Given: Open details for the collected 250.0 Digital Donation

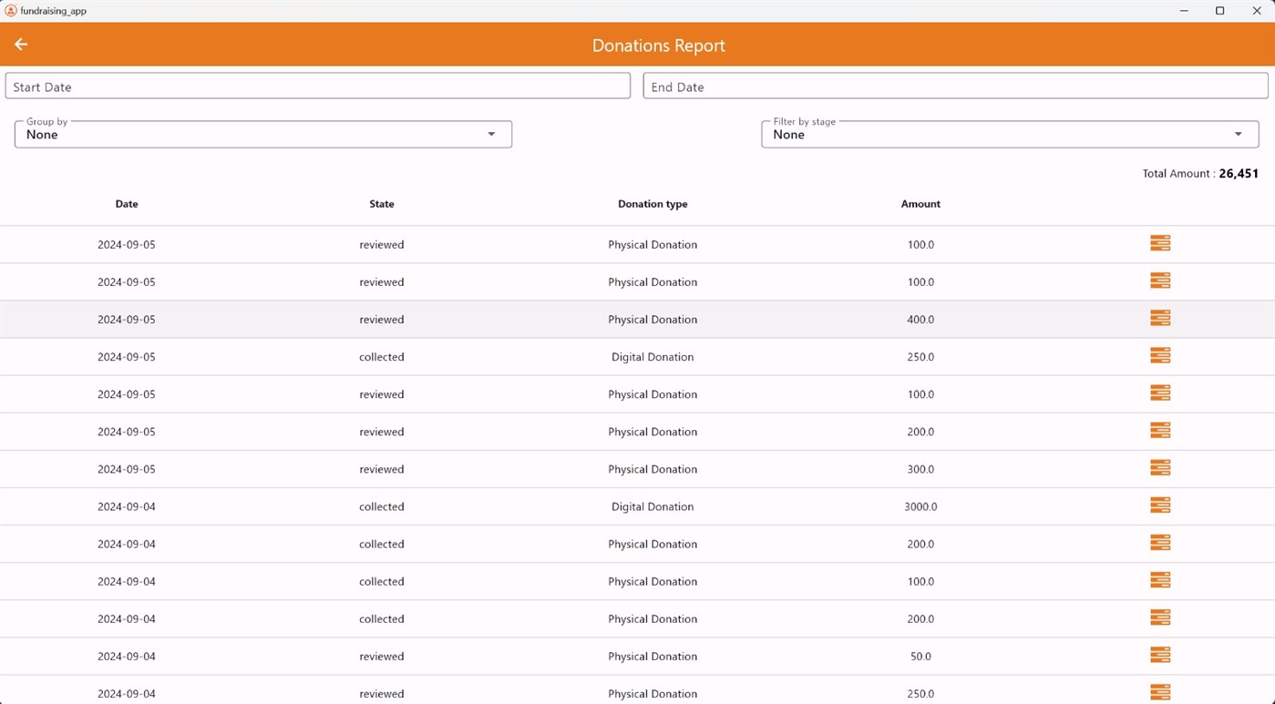Looking at the screenshot, I should [1159, 355].
